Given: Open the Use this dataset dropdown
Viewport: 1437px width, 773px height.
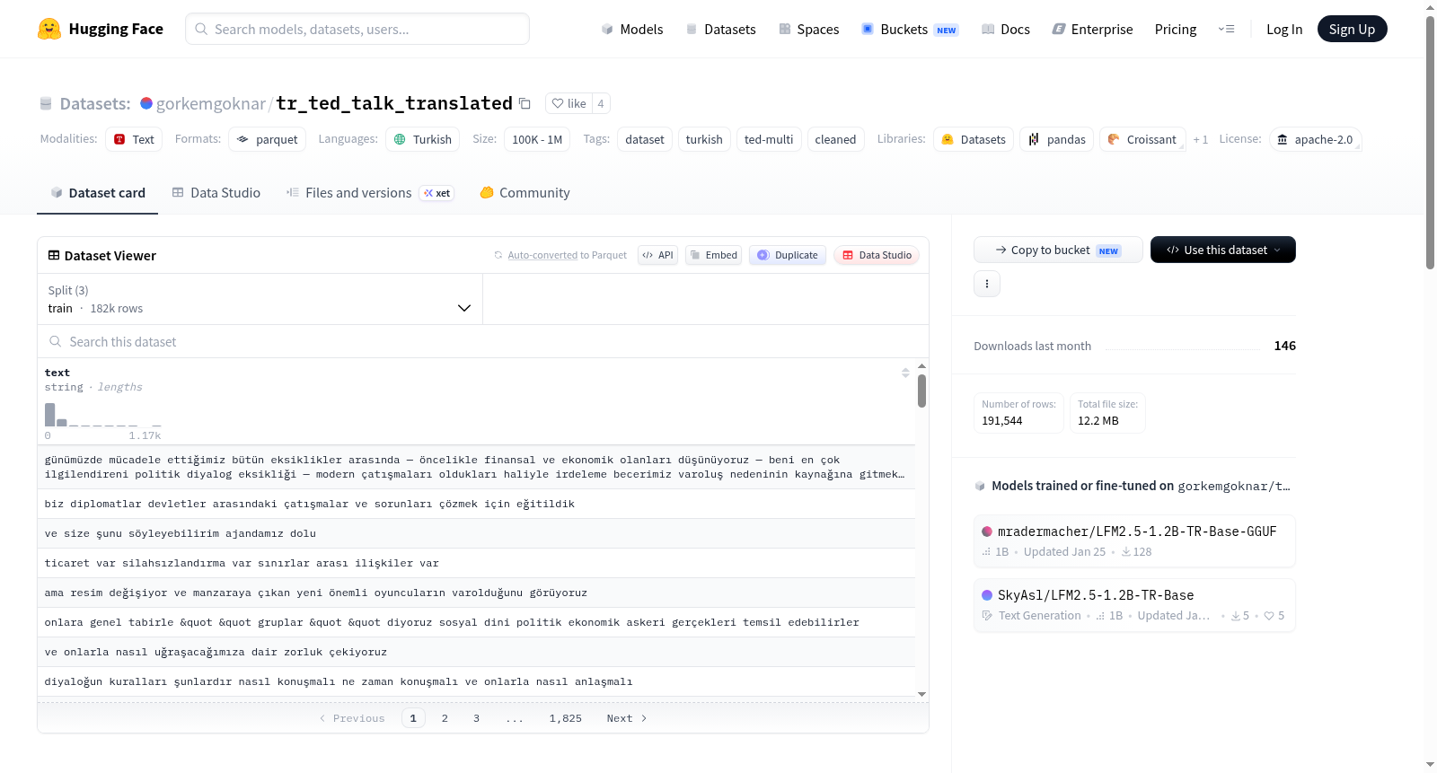Looking at the screenshot, I should point(1223,250).
